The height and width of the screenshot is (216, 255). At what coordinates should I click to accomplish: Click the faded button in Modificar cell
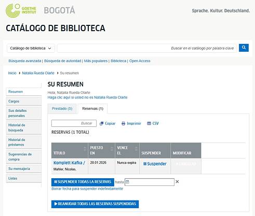point(186,164)
